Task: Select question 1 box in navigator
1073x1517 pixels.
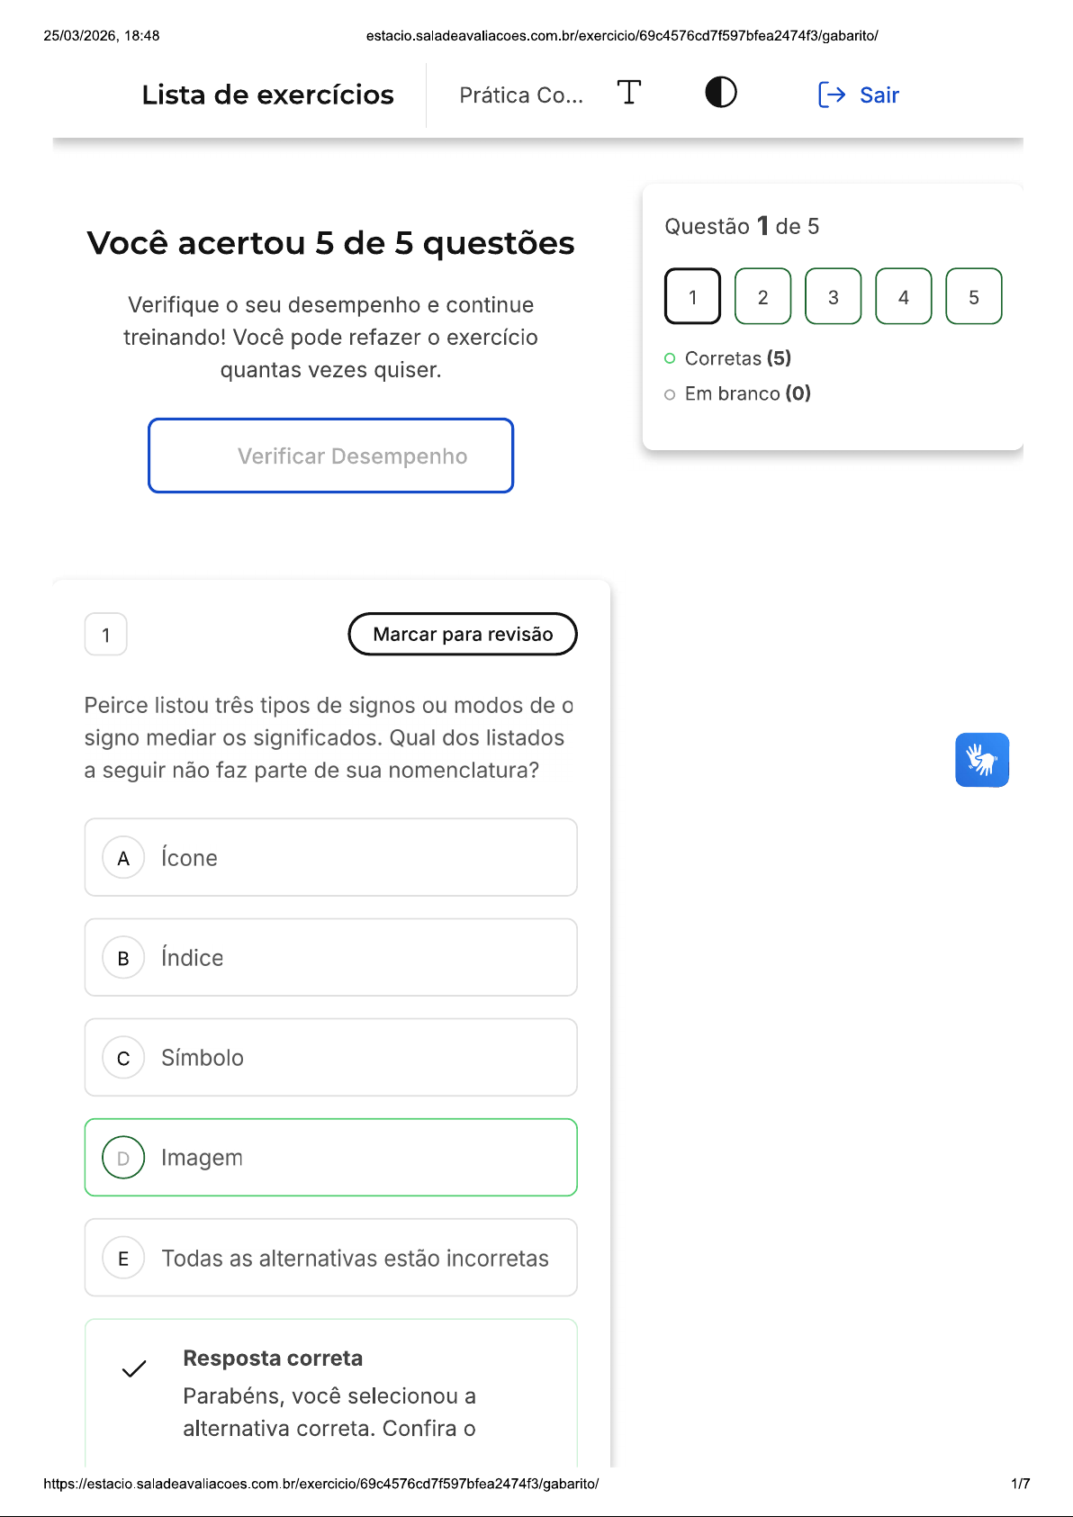Action: pos(692,296)
